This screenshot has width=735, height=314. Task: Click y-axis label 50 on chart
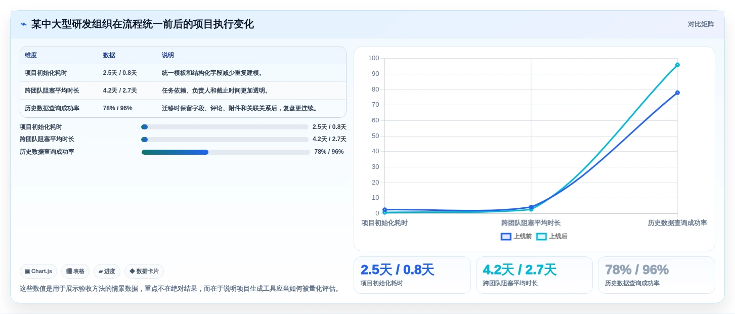coord(375,136)
